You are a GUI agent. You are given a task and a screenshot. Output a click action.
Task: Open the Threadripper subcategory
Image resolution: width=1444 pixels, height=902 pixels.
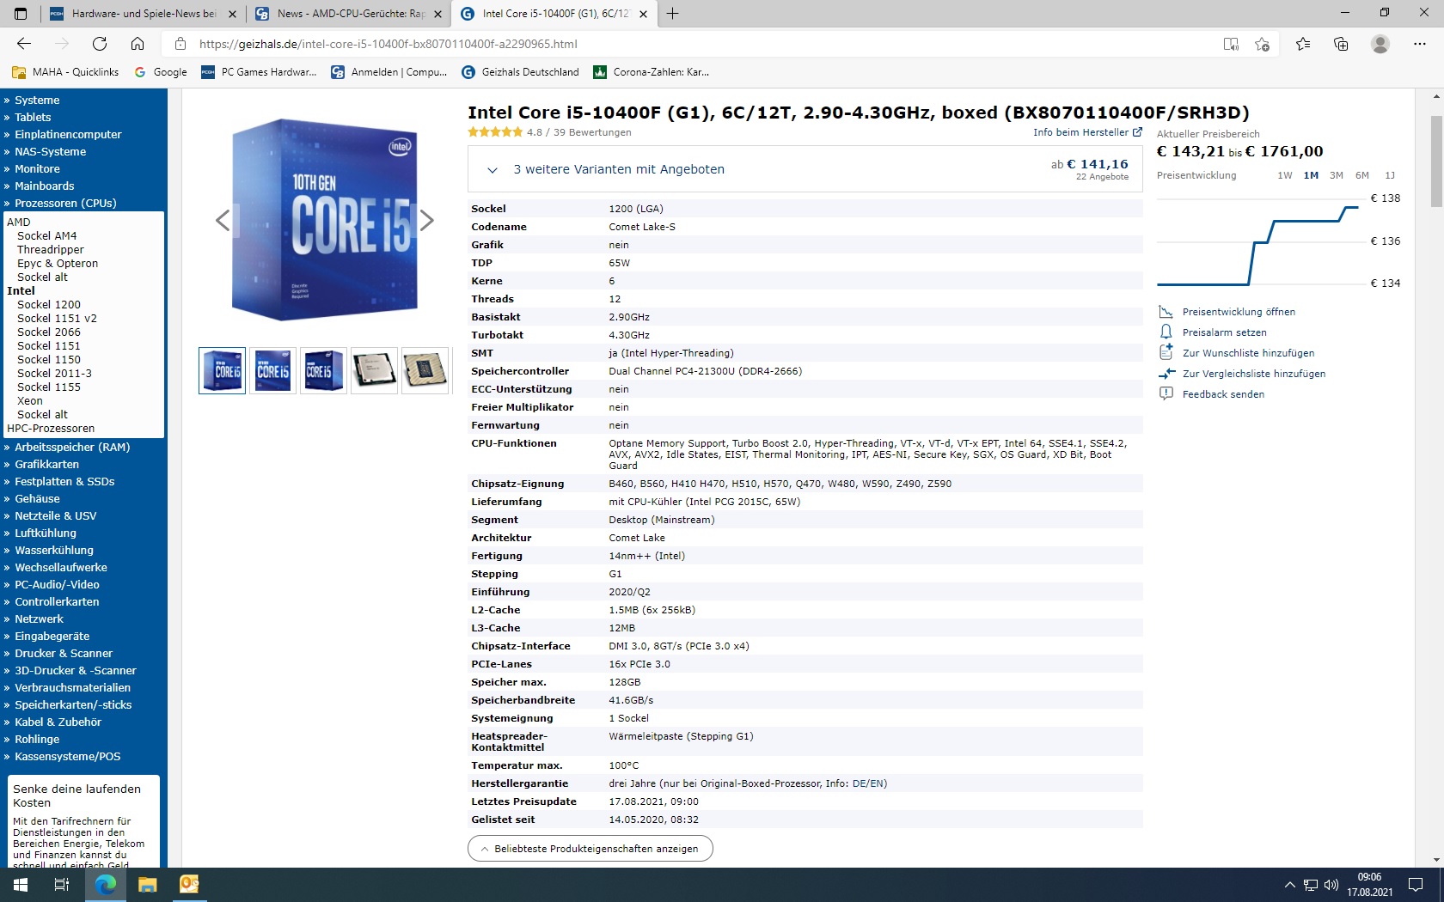[51, 250]
